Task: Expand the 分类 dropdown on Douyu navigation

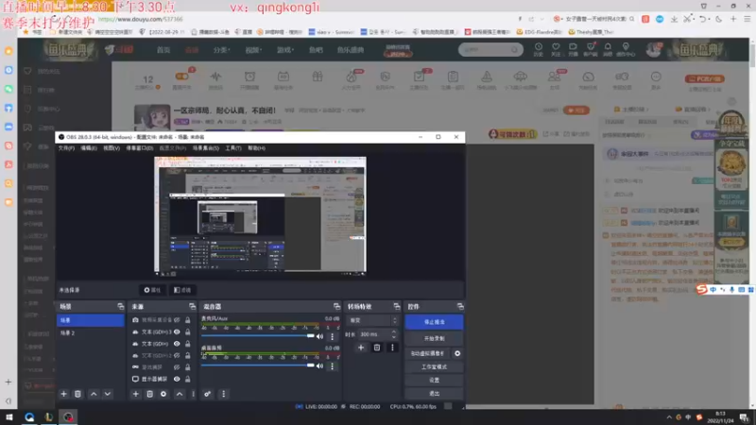Action: coord(222,50)
